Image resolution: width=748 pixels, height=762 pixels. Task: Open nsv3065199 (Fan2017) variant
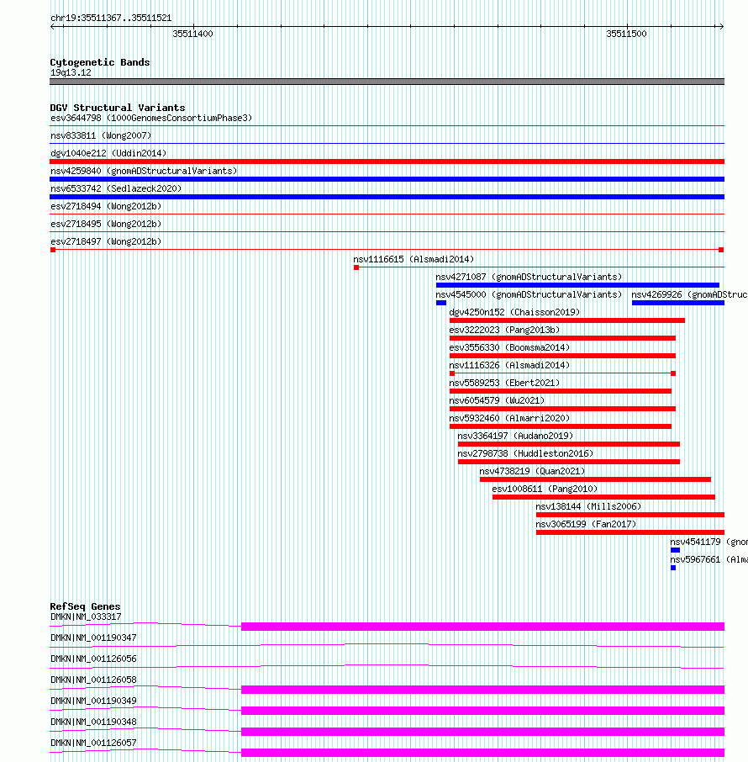(x=586, y=524)
